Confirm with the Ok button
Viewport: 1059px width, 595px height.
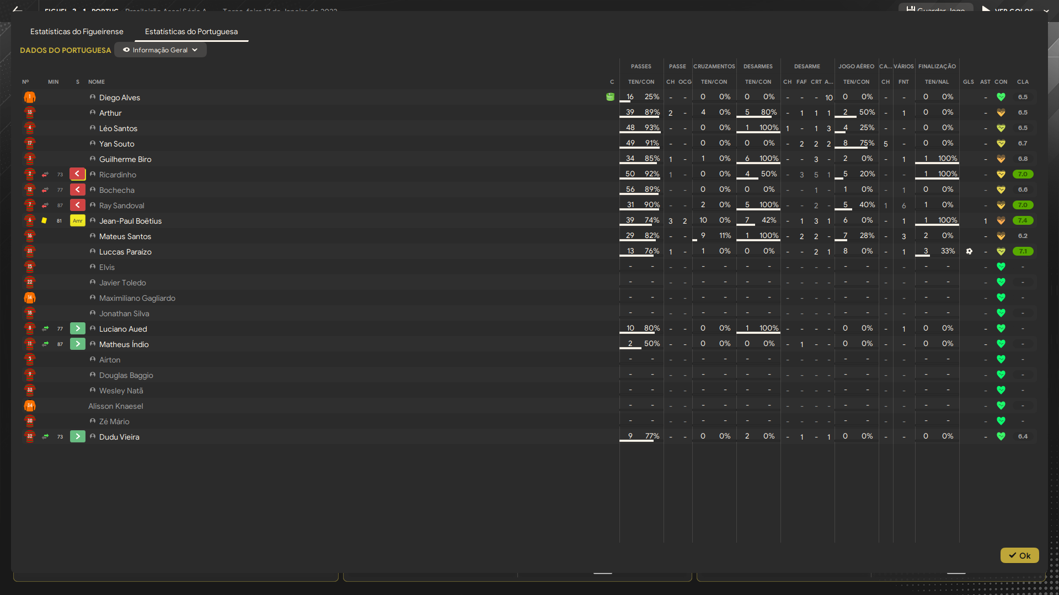1019,555
